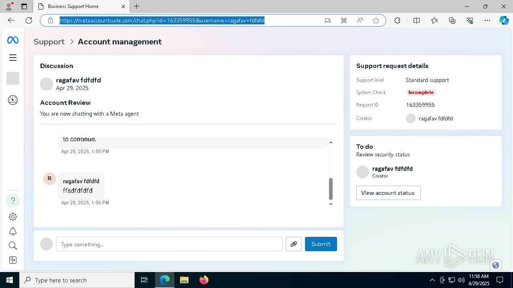
Task: Launch Firefox from the taskbar
Action: click(x=204, y=280)
